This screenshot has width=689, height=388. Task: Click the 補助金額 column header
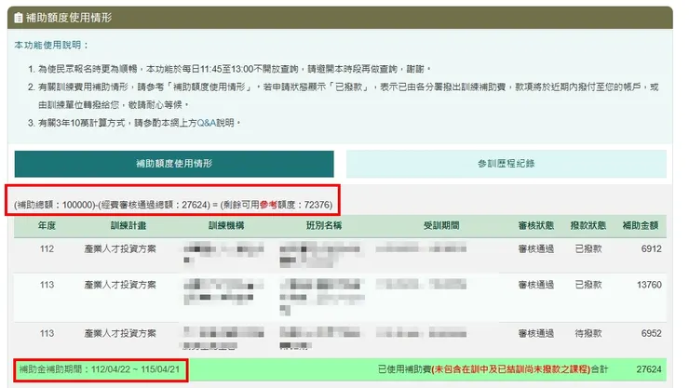coord(641,225)
